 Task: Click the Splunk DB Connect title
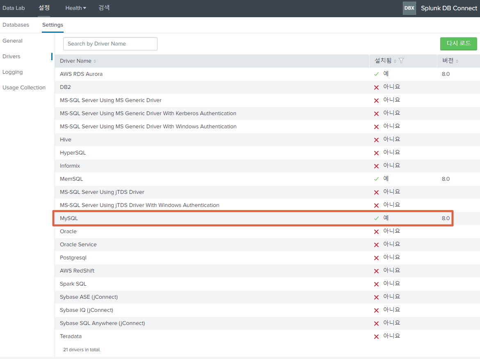[449, 8]
